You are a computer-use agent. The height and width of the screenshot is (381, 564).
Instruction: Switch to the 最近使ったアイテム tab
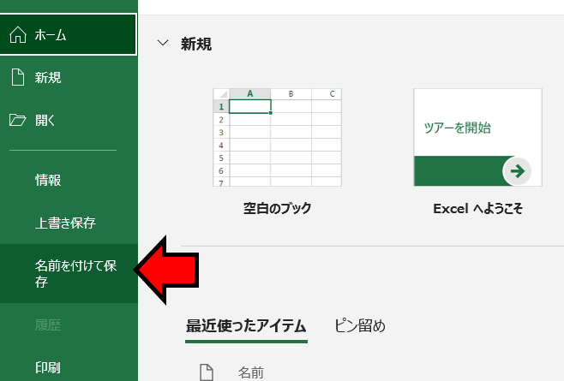(246, 325)
